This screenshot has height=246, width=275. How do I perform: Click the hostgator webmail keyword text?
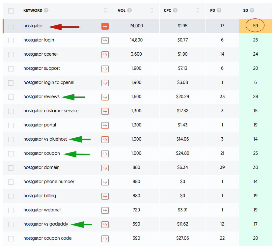(42, 210)
